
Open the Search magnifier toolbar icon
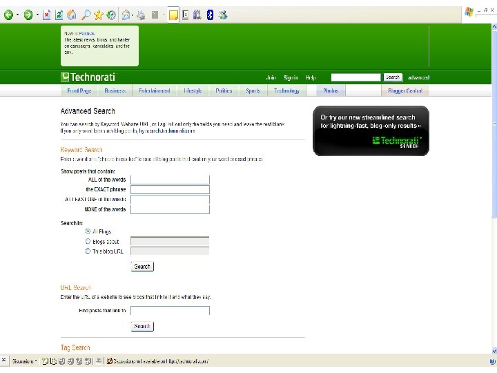click(86, 15)
